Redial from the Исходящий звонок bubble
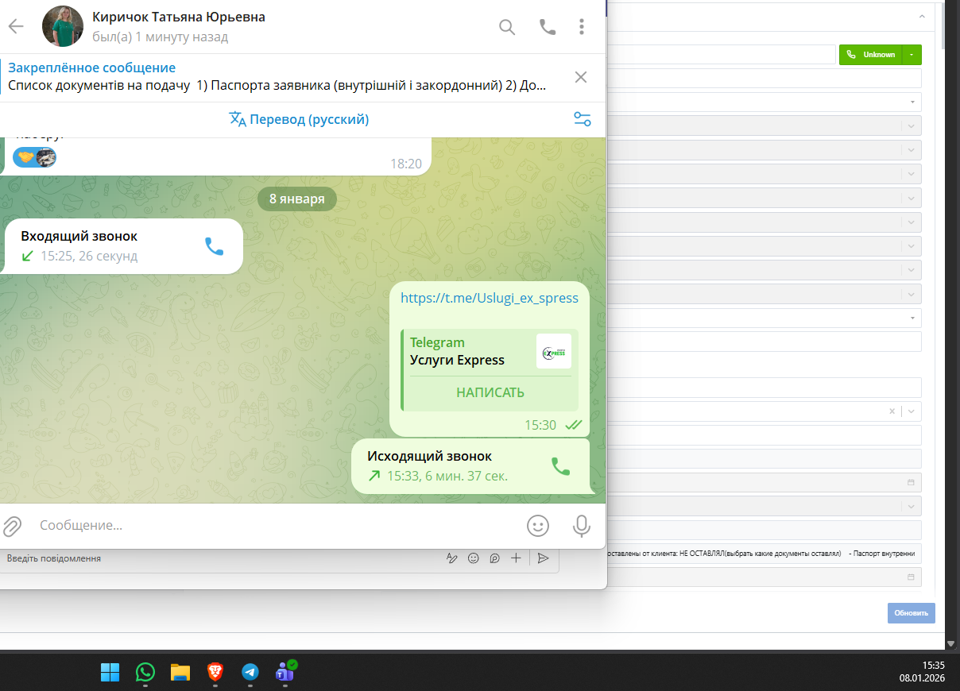 [561, 466]
